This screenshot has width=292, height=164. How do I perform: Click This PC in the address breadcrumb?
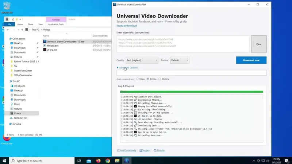(x=35, y=30)
